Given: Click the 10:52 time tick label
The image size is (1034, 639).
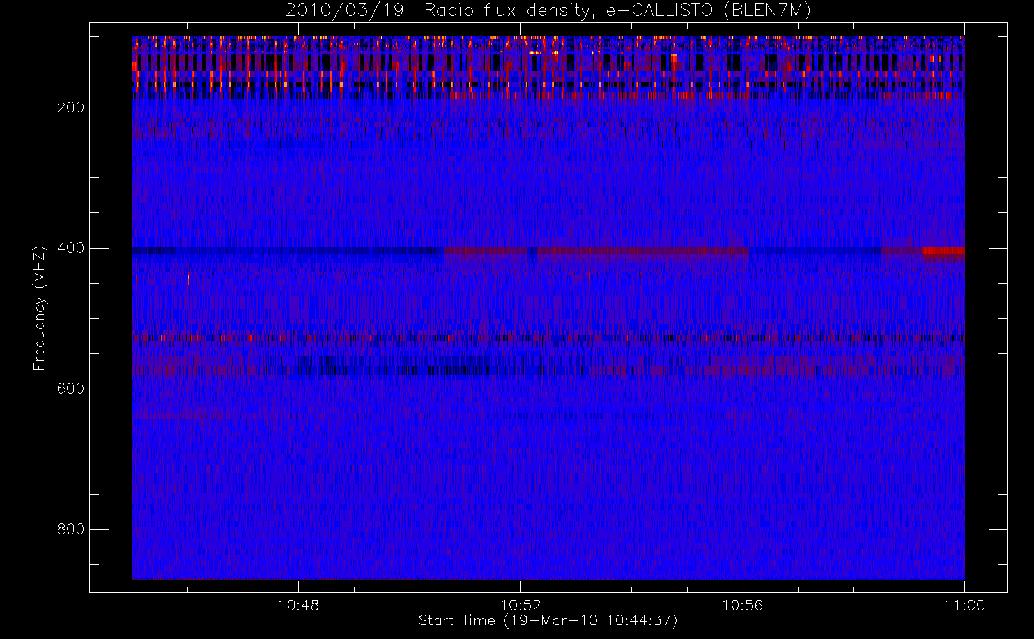Looking at the screenshot, I should 520,605.
